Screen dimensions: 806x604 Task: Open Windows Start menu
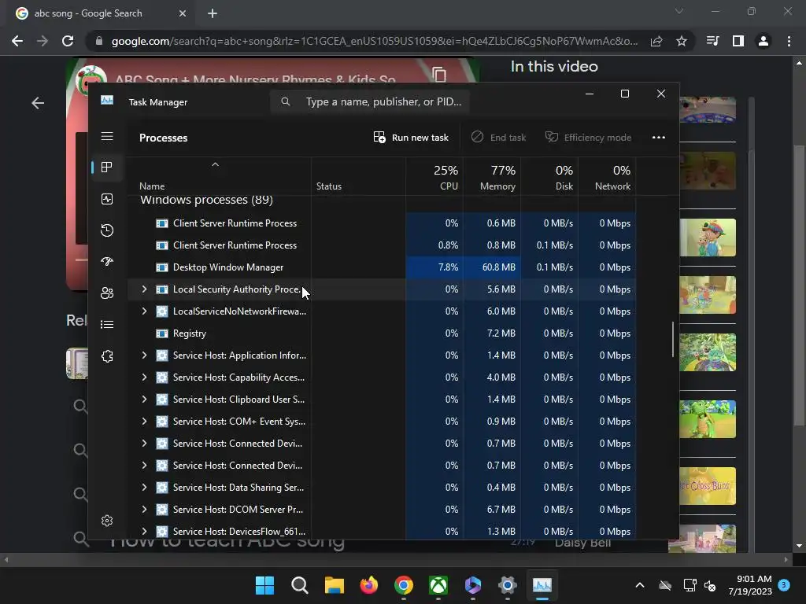pyautogui.click(x=264, y=585)
